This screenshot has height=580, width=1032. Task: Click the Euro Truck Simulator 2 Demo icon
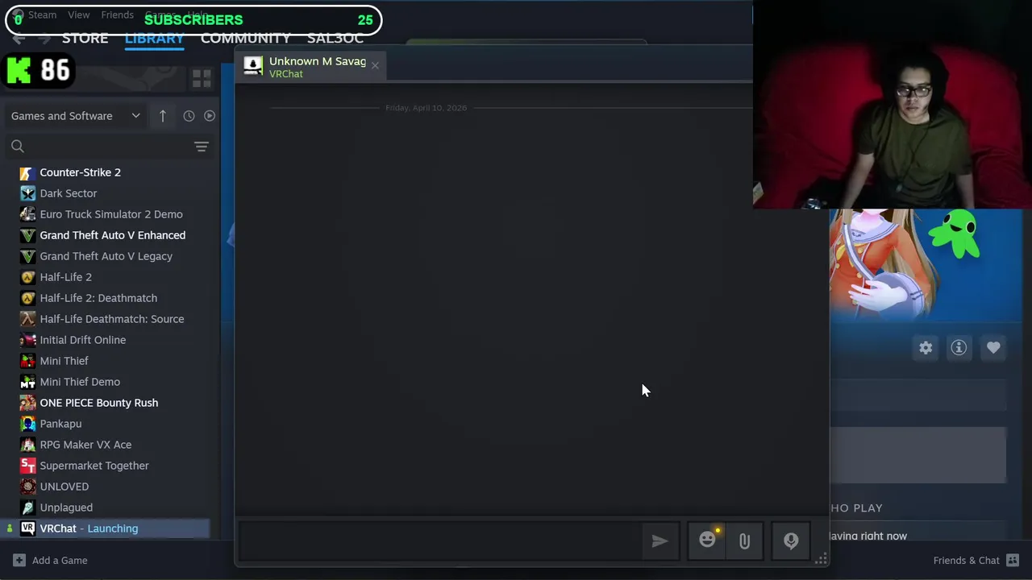tap(28, 214)
